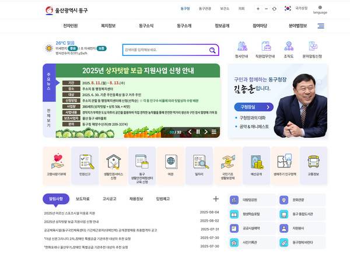Viewport: 350px width, 257px height.
Task: Open the 공약 & 매니페스토 link
Action: (x=254, y=126)
